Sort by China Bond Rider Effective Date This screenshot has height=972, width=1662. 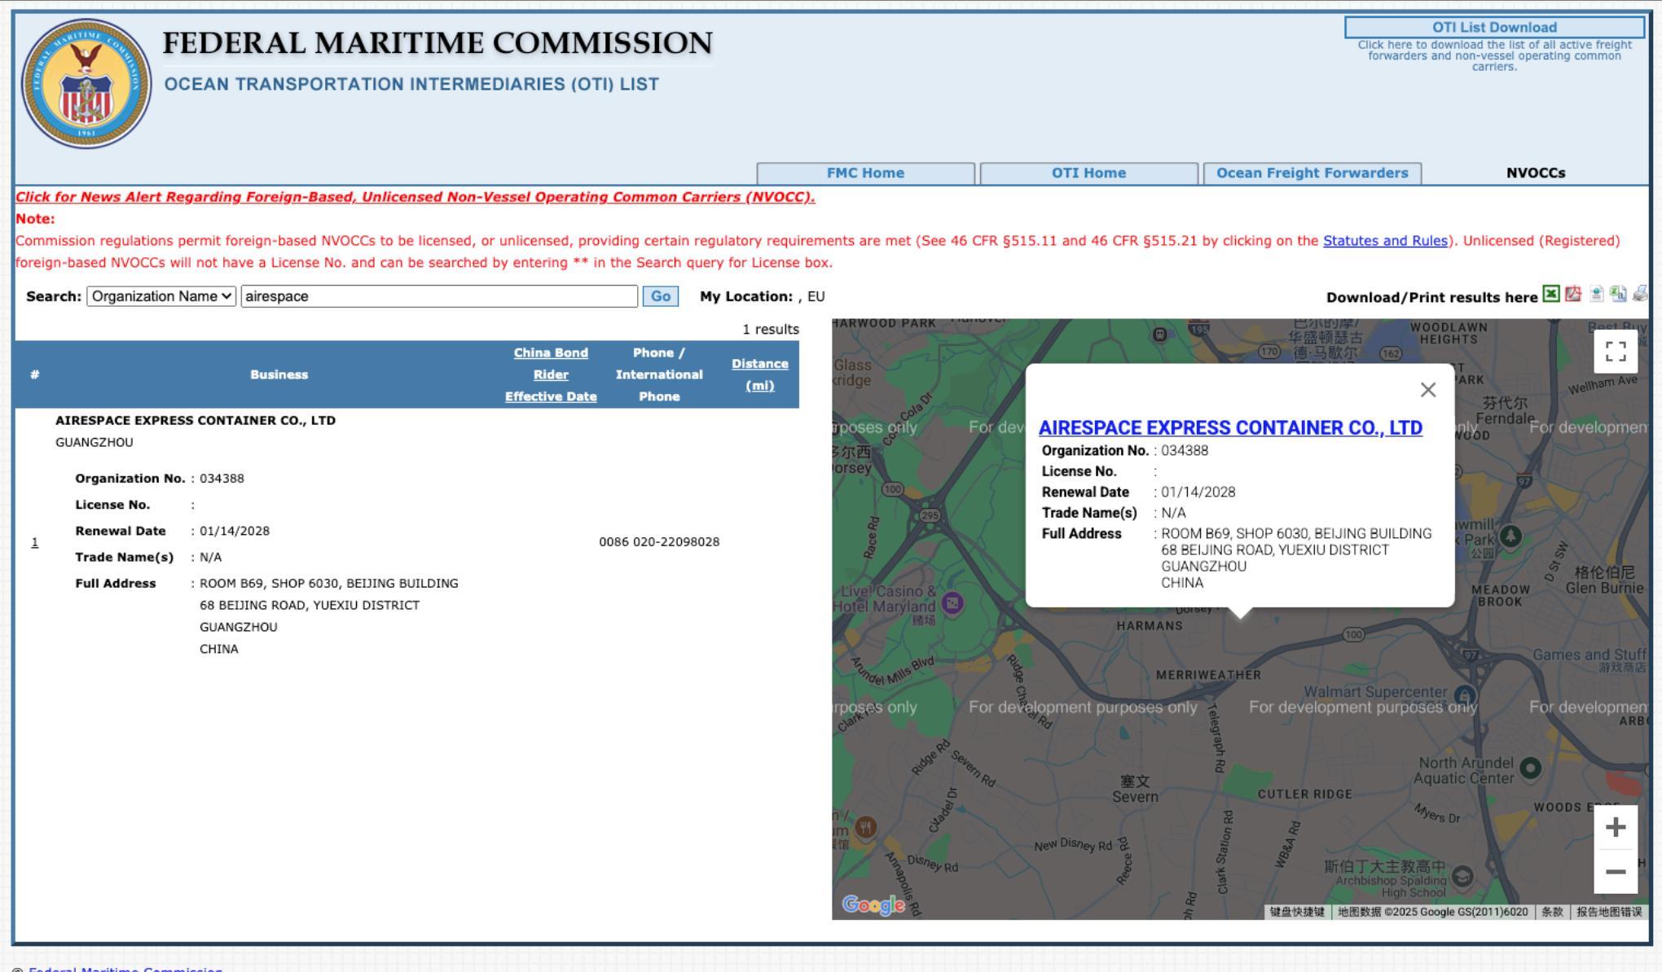click(x=551, y=374)
